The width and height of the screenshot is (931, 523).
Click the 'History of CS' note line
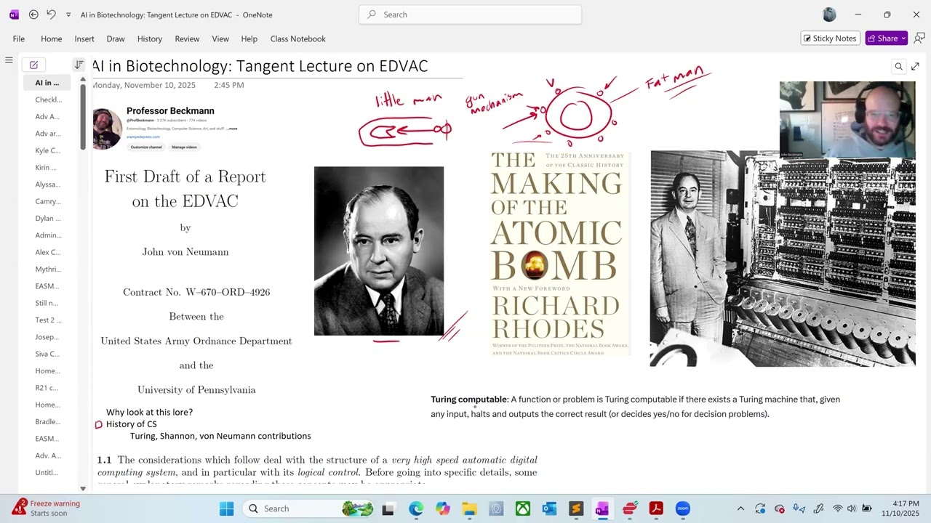point(131,424)
